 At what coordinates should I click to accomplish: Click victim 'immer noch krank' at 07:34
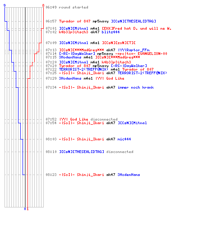point(136,87)
